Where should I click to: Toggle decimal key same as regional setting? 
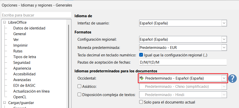[x=141, y=55]
